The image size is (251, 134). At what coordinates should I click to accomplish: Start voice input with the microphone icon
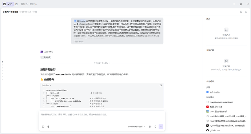click(155, 127)
